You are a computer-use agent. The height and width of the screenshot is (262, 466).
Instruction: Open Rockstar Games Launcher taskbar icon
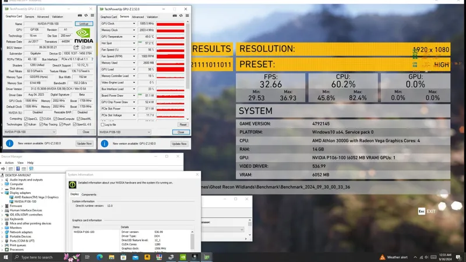(147, 257)
